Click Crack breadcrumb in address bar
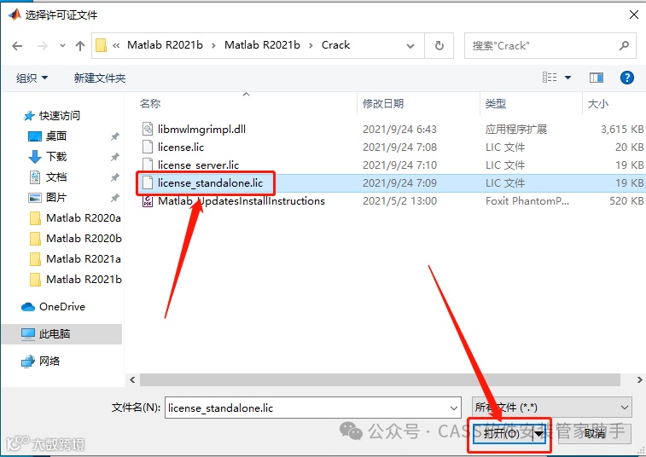The height and width of the screenshot is (457, 646). pyautogui.click(x=335, y=45)
